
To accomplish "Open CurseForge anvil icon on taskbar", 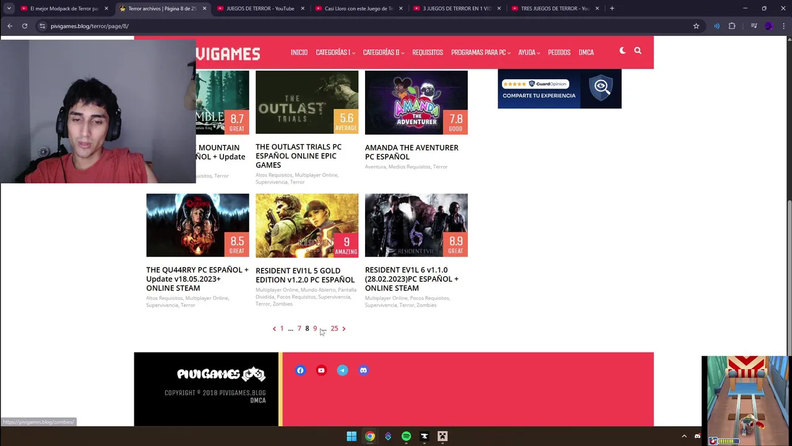I will pyautogui.click(x=424, y=436).
